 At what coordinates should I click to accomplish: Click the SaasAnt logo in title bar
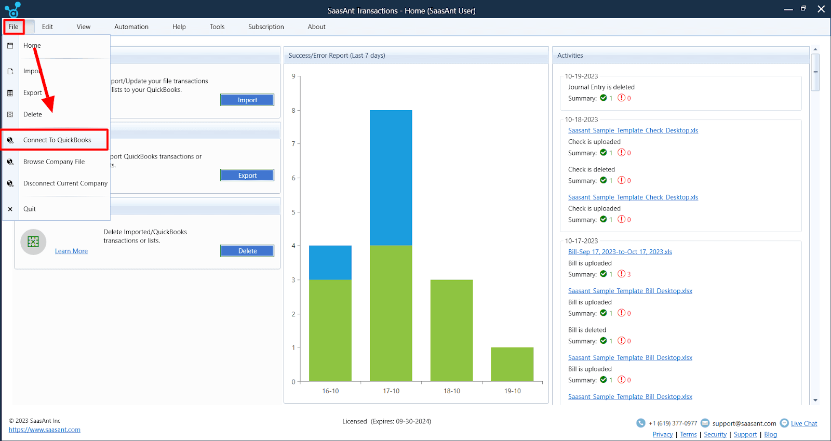(12, 10)
